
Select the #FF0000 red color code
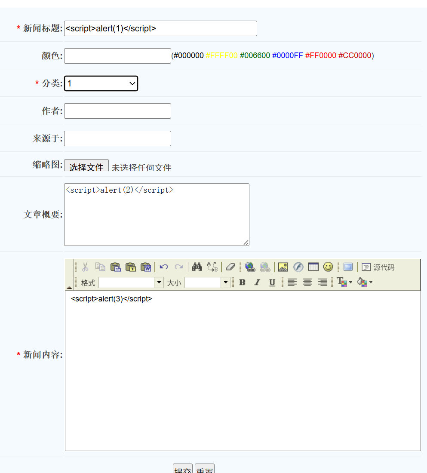coord(321,55)
